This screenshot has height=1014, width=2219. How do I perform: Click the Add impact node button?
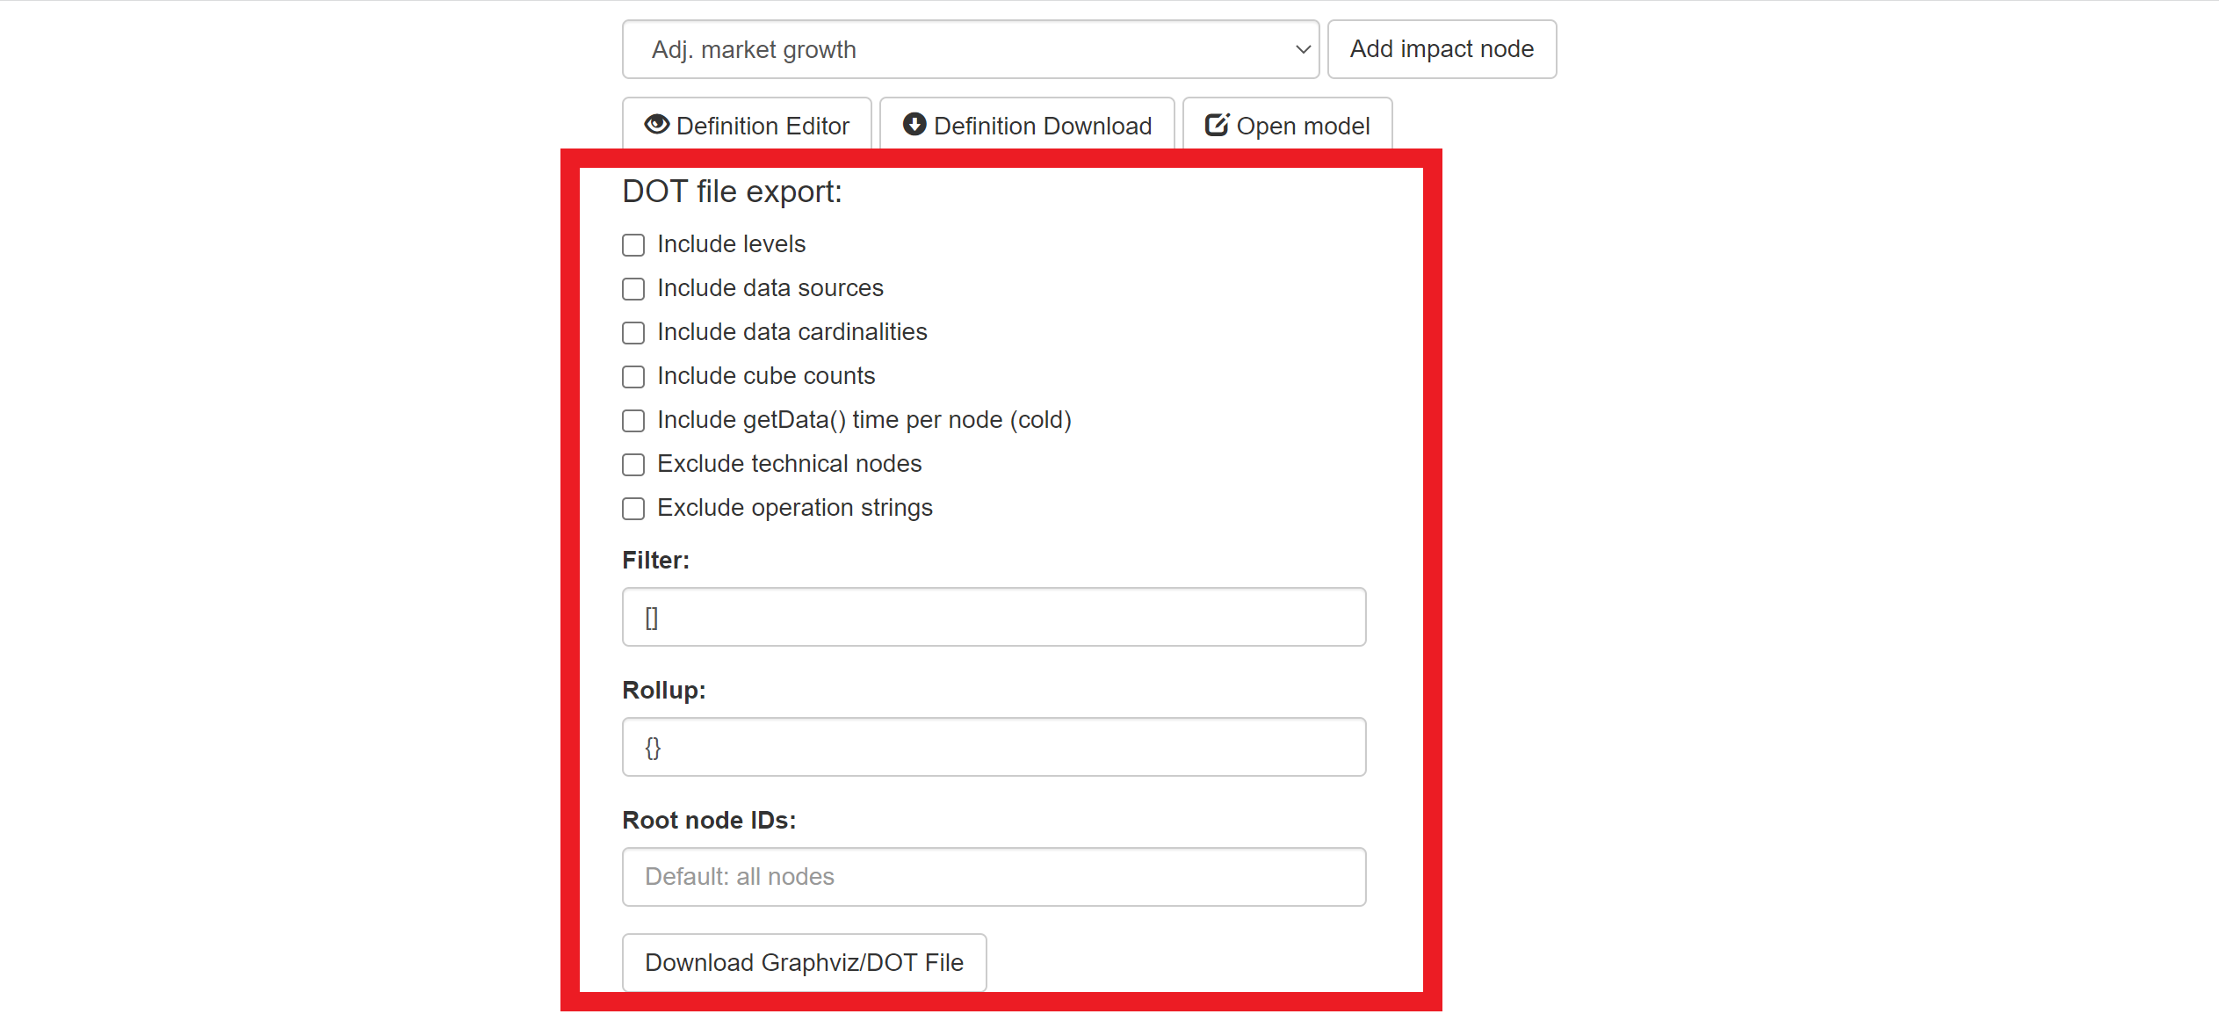pos(1442,49)
